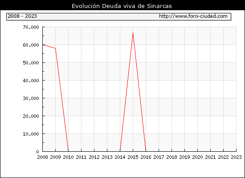Screen dimensions: 245x178
Task: Select the 2023 year label
Action: pos(236,157)
